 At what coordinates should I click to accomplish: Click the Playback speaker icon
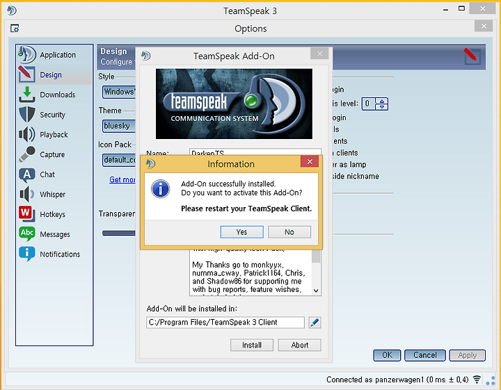27,134
